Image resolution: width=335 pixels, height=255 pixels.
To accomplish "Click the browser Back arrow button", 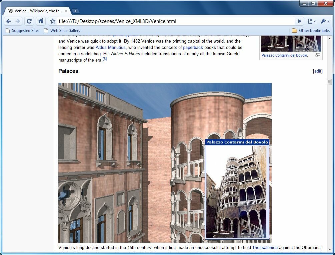I will click(x=9, y=21).
